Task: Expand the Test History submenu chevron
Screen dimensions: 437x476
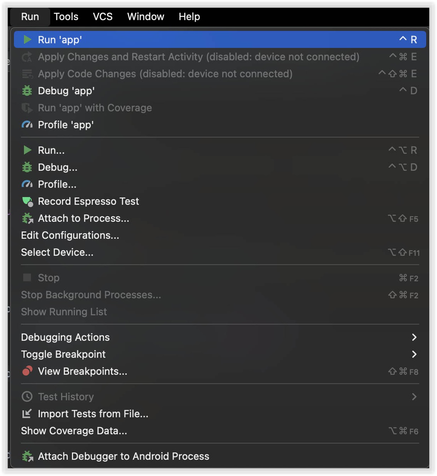Action: pyautogui.click(x=414, y=397)
